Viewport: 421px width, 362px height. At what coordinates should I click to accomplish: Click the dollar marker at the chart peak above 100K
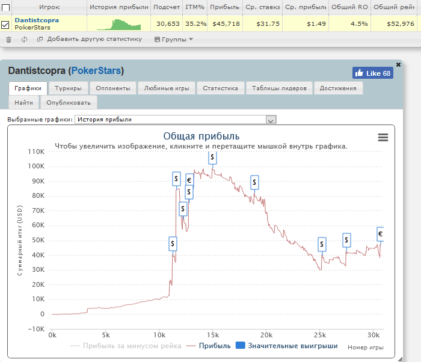point(212,158)
